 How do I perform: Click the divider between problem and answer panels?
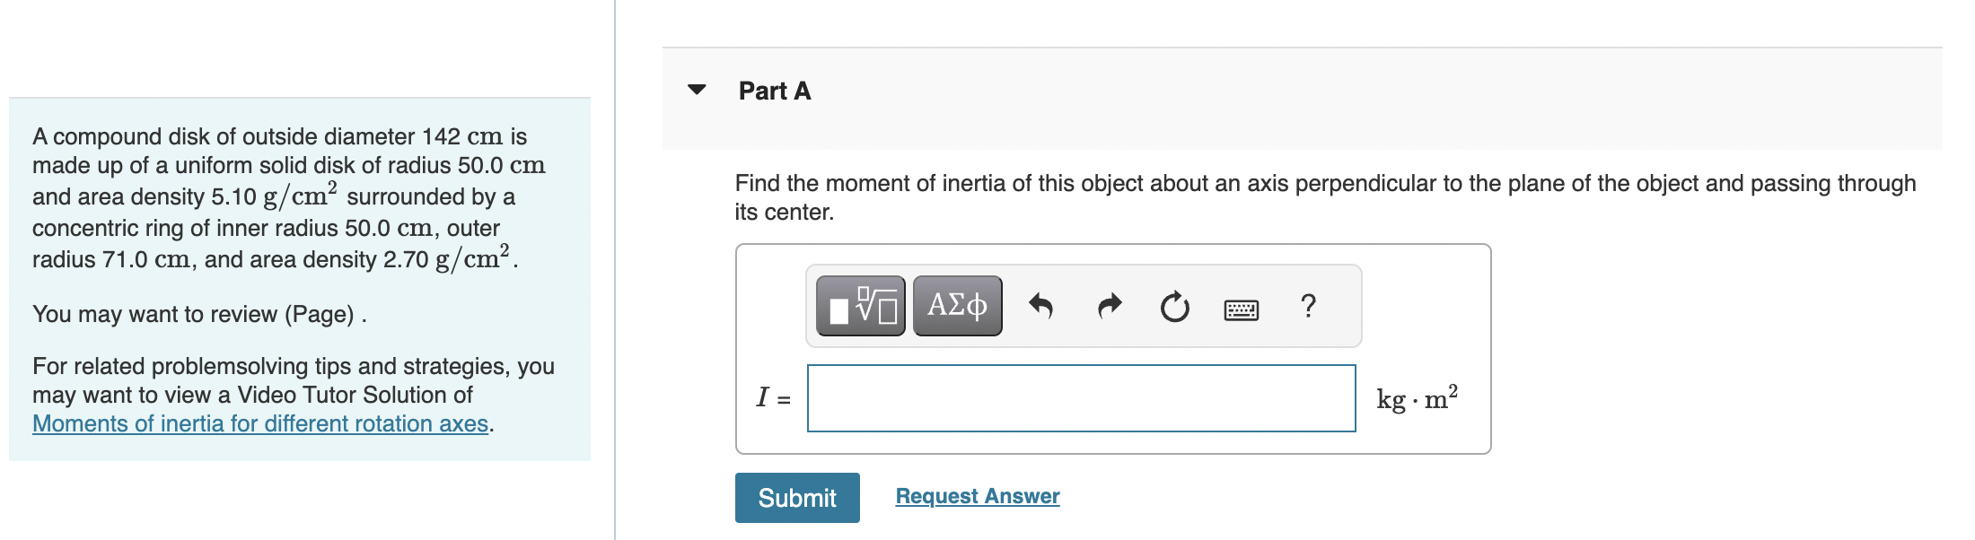point(615,269)
